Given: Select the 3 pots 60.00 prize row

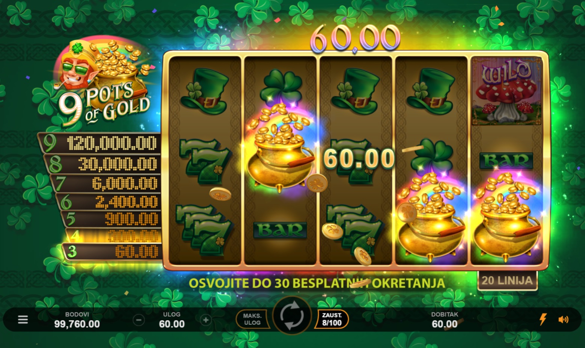Looking at the screenshot, I should (112, 252).
